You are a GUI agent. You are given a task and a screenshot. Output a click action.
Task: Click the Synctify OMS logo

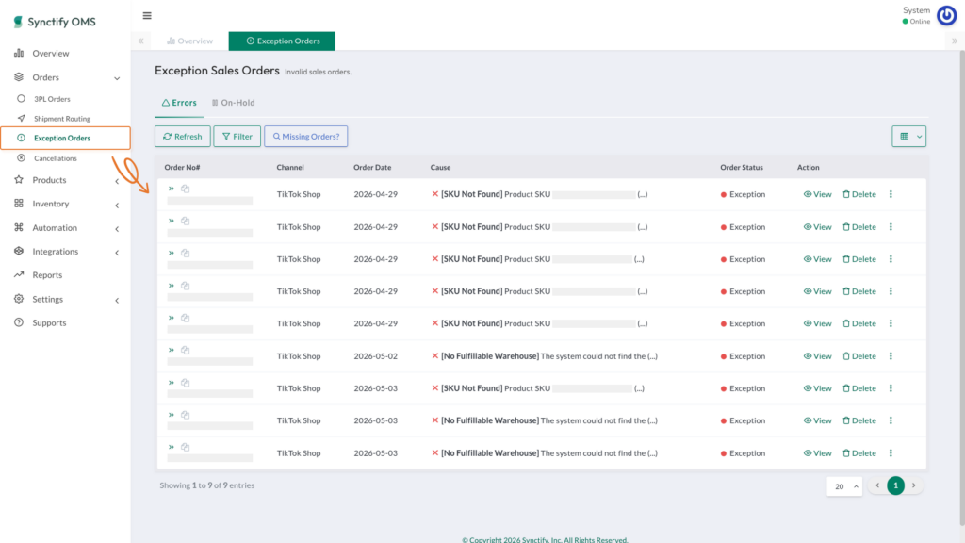(x=55, y=22)
